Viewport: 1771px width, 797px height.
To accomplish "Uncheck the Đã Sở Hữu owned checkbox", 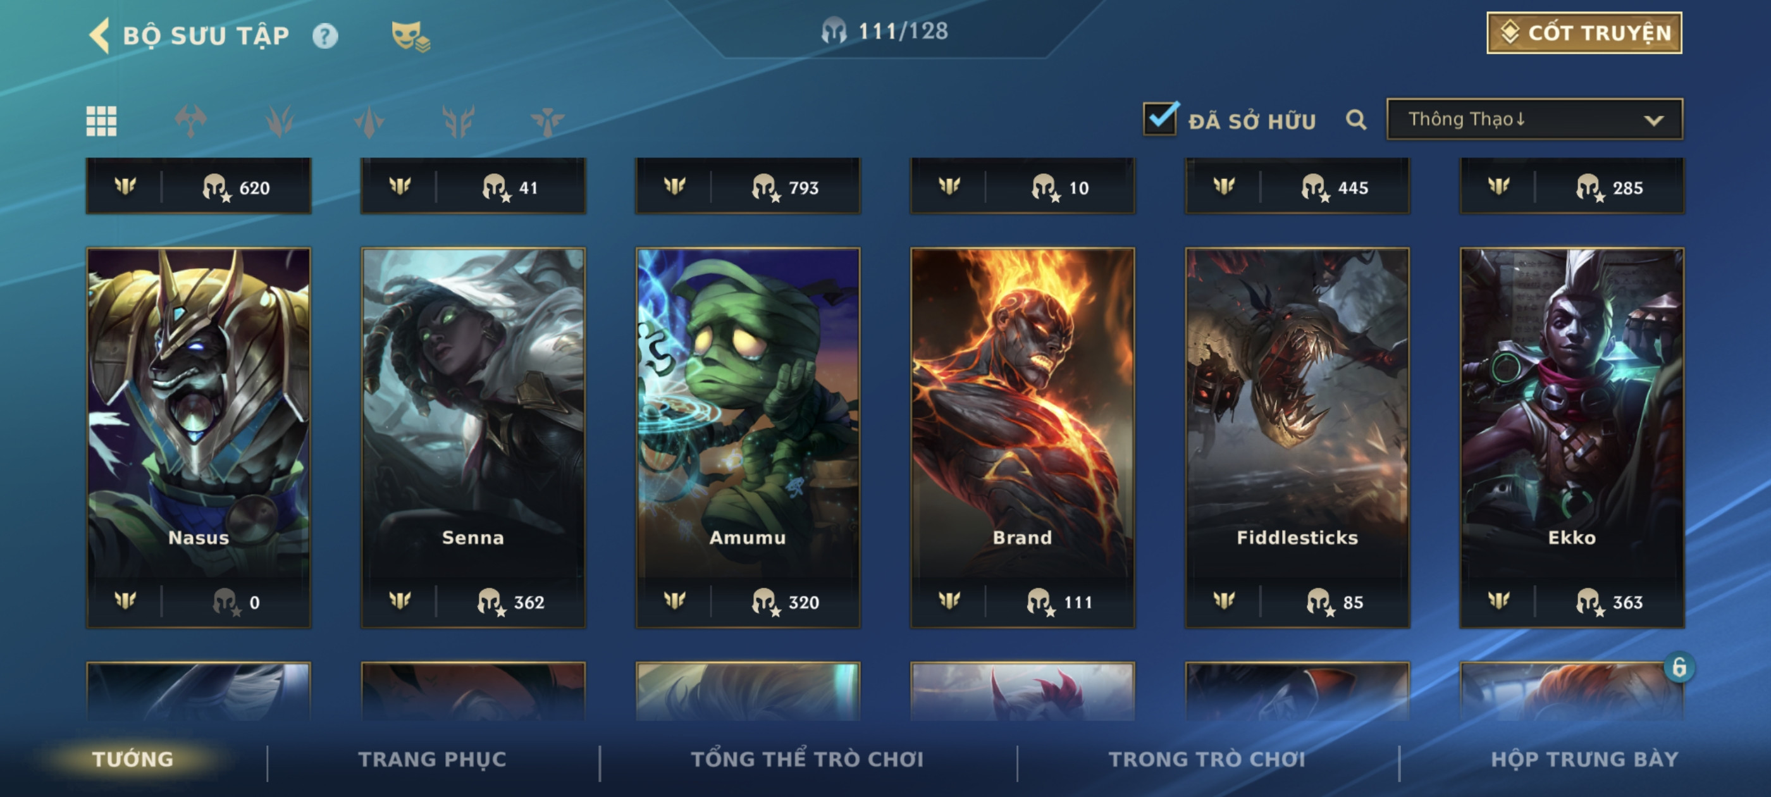I will [1160, 118].
